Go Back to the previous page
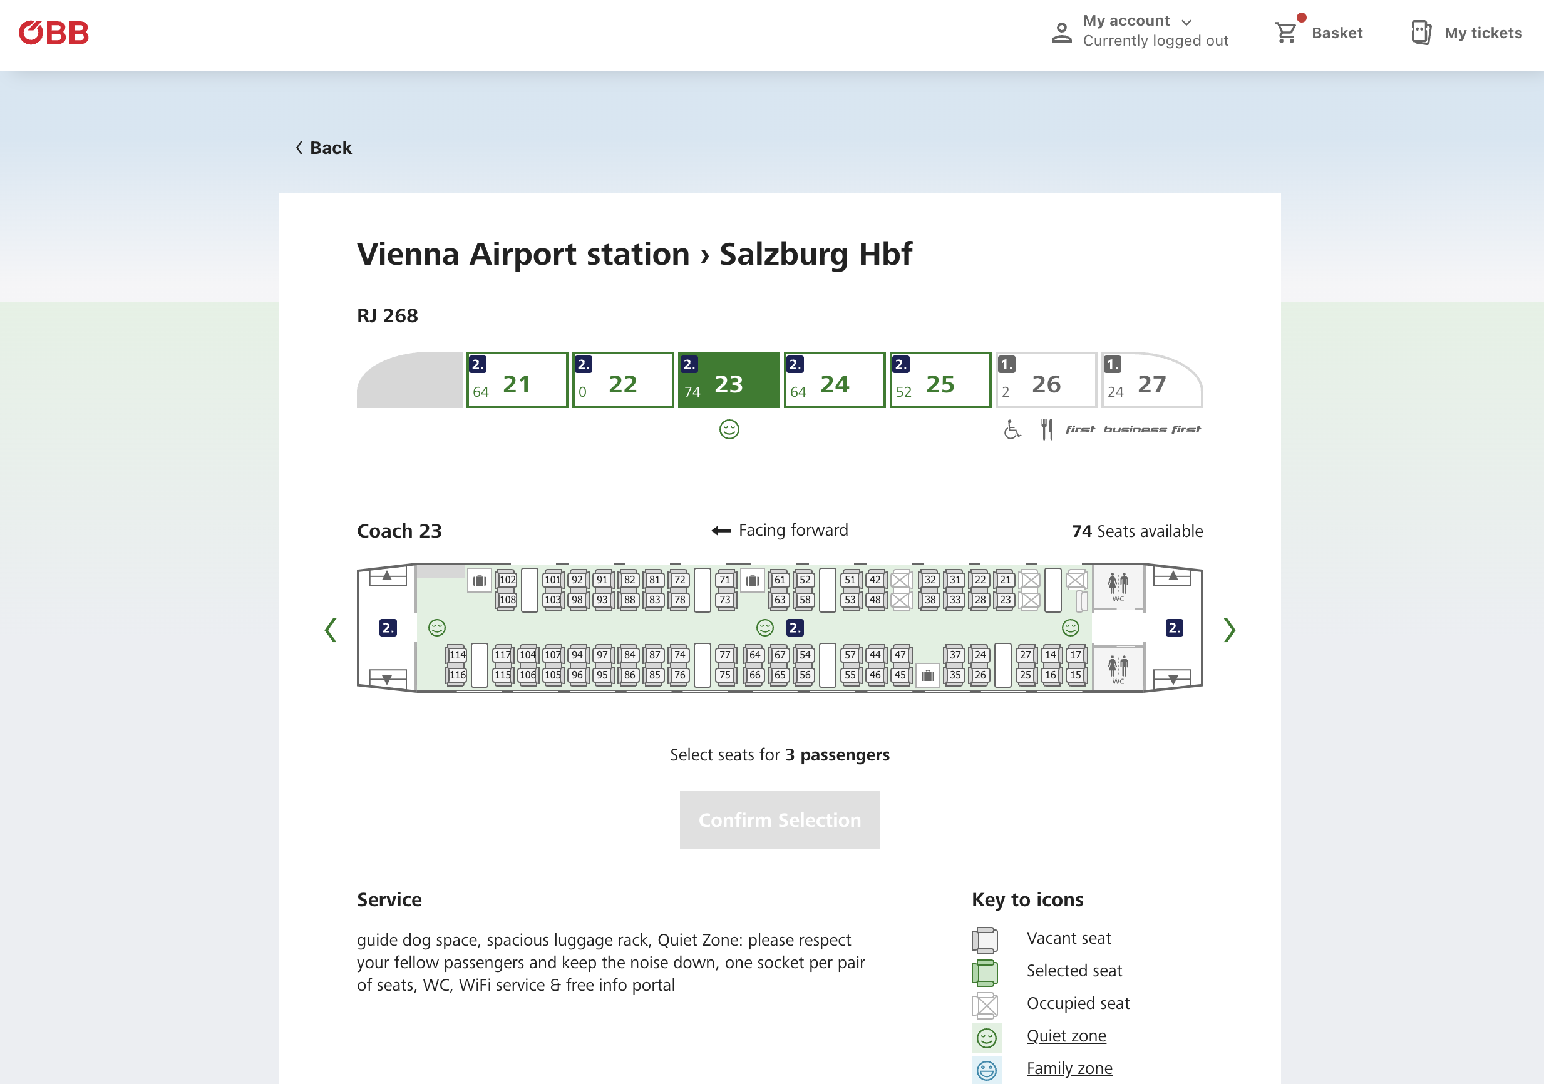The height and width of the screenshot is (1084, 1544). tap(324, 148)
